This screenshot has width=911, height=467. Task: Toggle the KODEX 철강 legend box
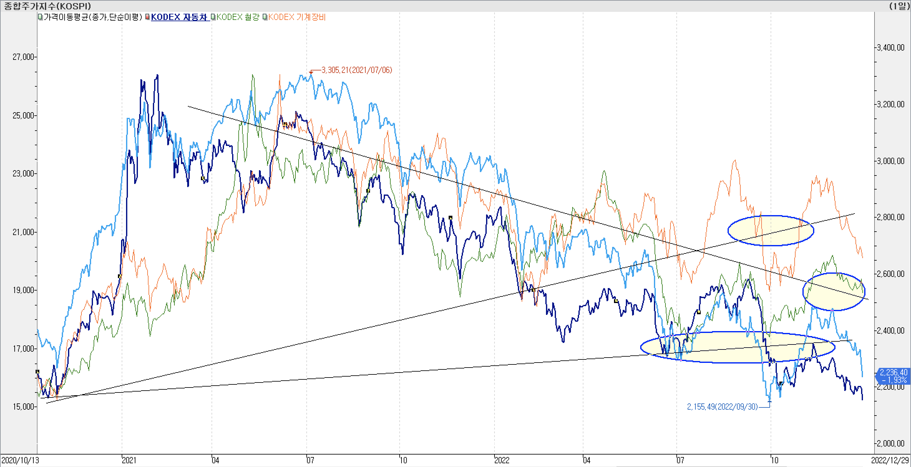213,17
